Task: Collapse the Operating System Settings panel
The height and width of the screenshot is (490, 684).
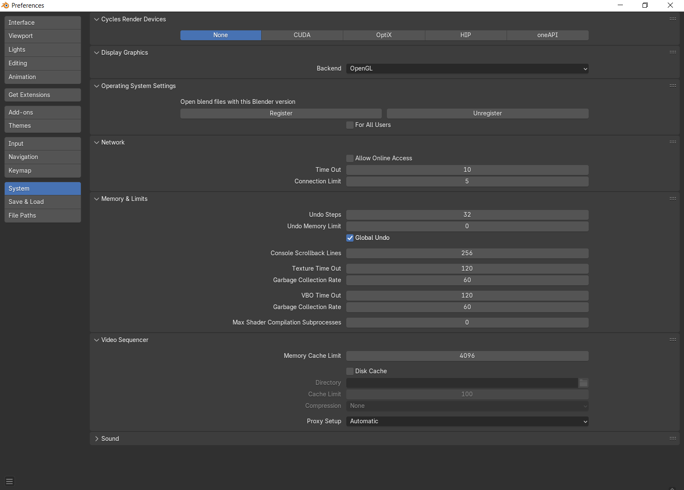Action: click(x=97, y=86)
